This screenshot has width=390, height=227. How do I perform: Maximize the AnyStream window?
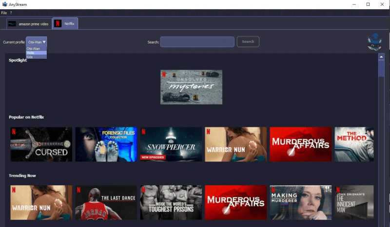368,4
